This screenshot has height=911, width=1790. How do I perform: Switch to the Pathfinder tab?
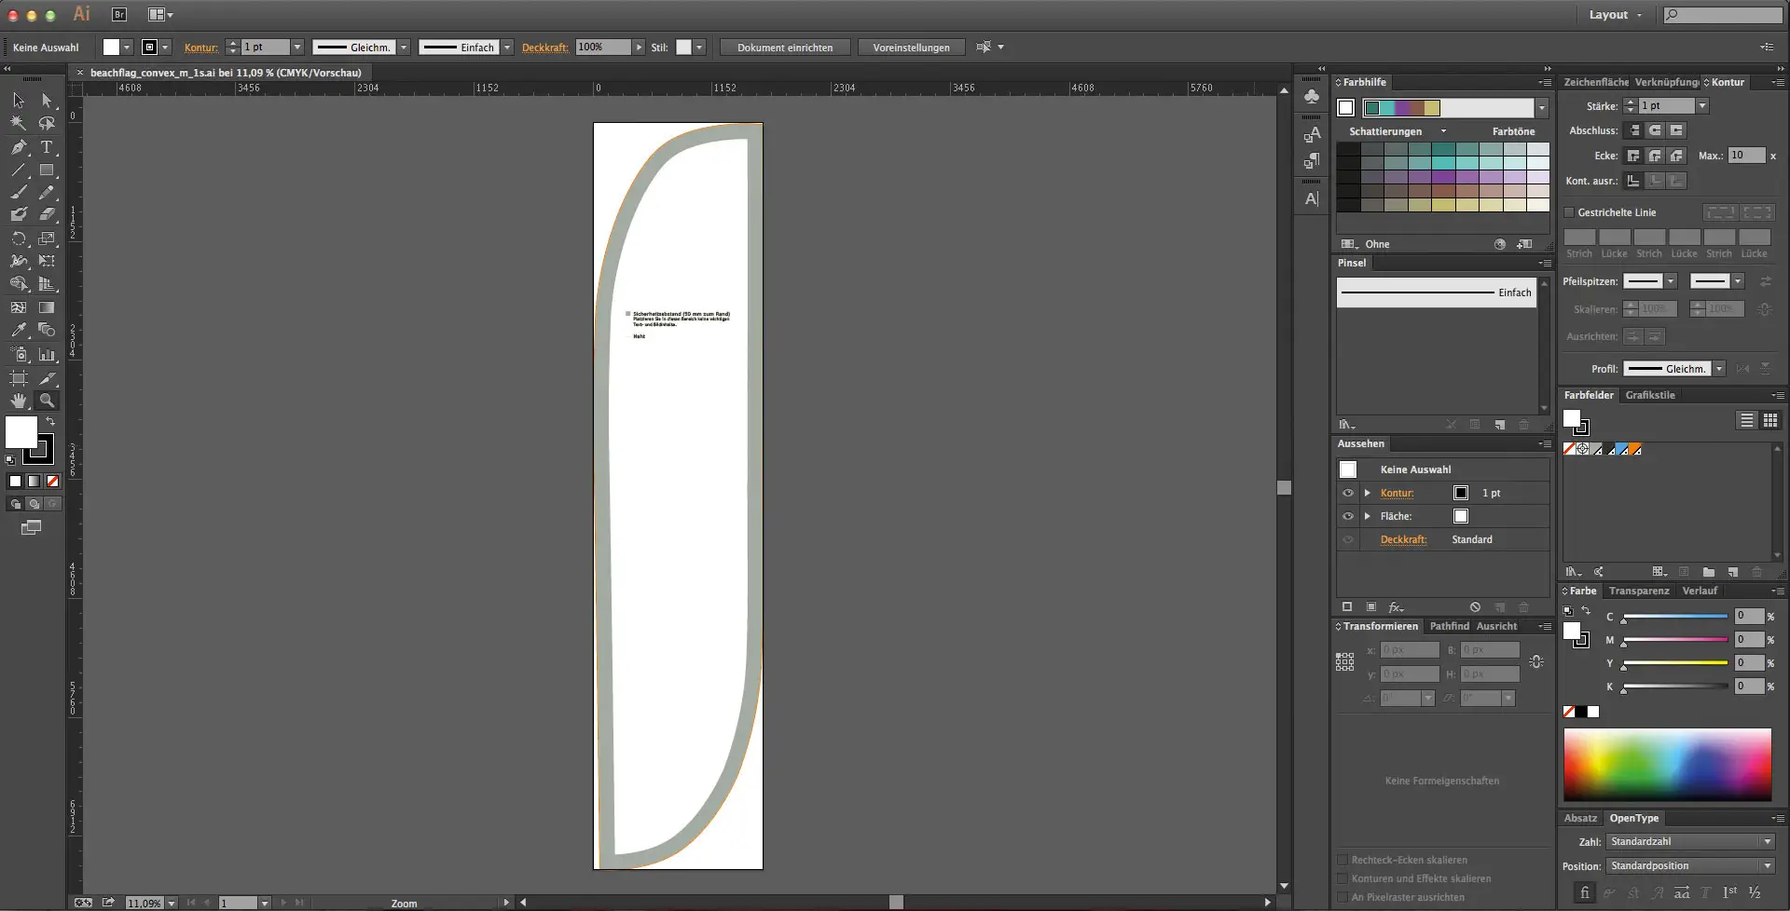coord(1449,626)
